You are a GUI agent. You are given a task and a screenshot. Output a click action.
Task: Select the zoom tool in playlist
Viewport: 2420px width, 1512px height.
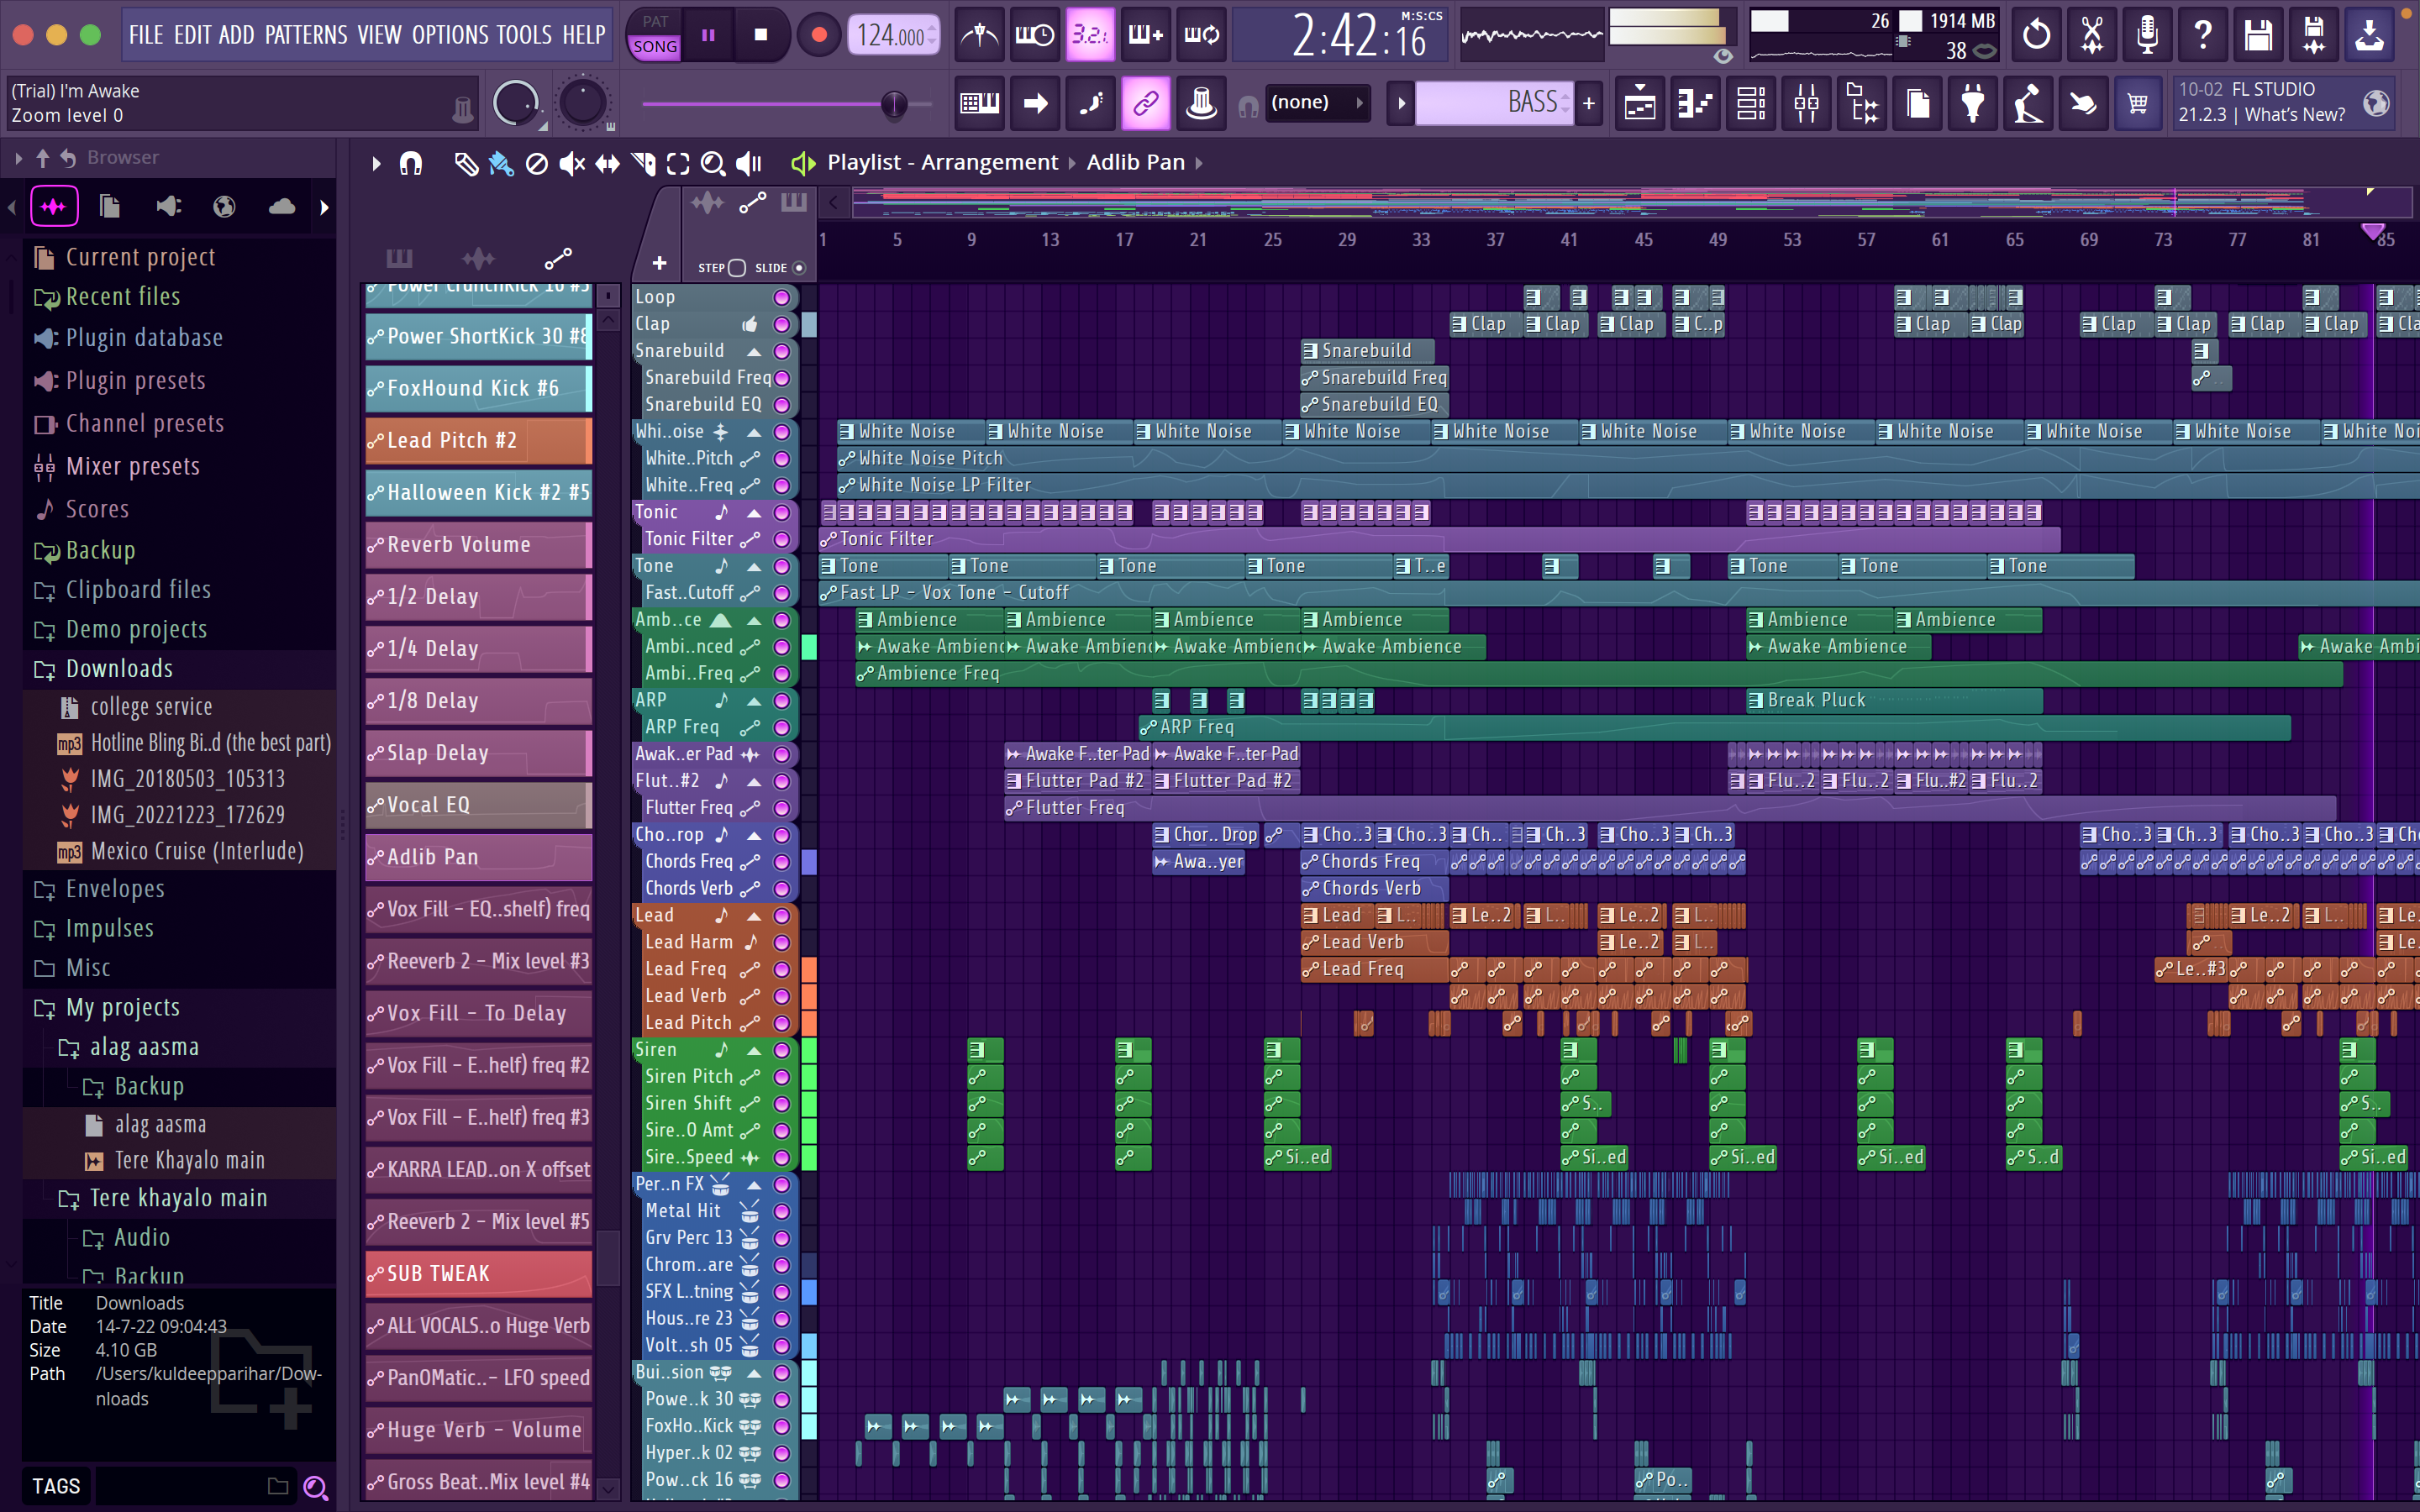pyautogui.click(x=713, y=163)
